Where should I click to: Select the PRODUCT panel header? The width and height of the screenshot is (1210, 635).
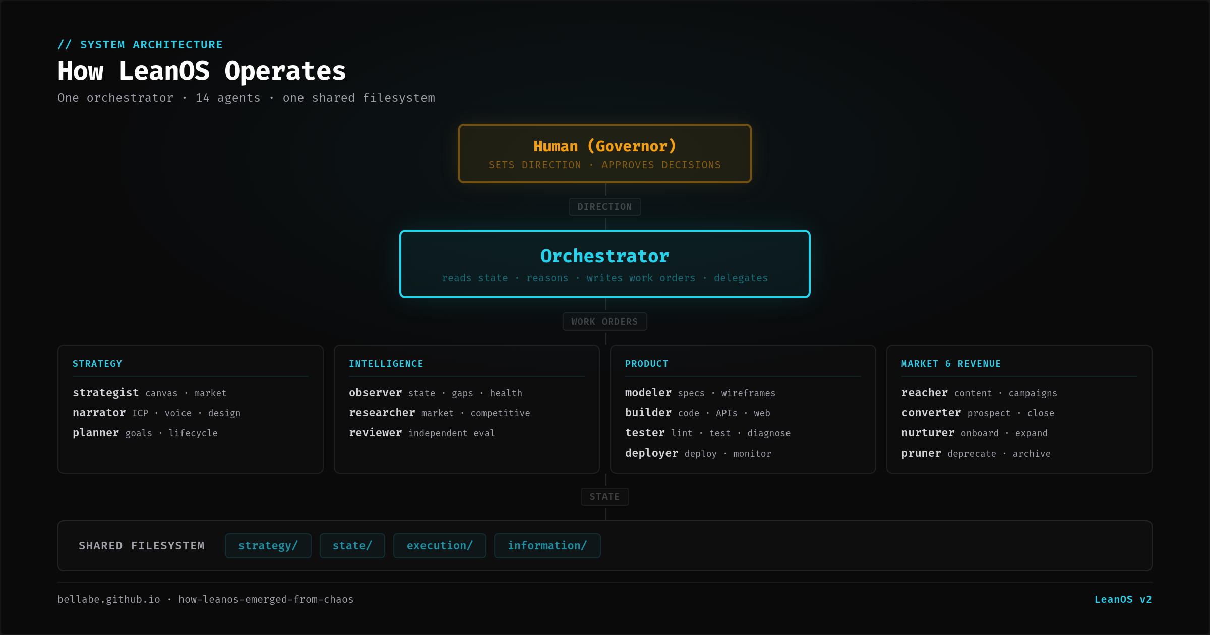click(x=647, y=363)
